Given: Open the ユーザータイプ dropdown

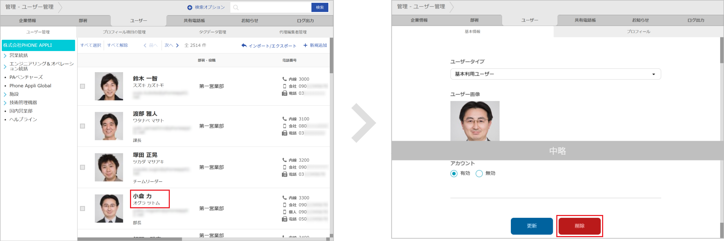Looking at the screenshot, I should point(555,74).
